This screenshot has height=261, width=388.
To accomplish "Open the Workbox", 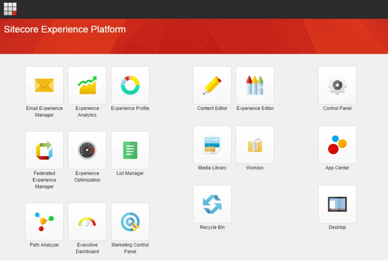I will pyautogui.click(x=255, y=144).
